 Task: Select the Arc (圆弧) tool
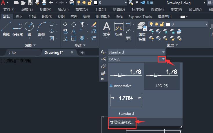click(41, 29)
